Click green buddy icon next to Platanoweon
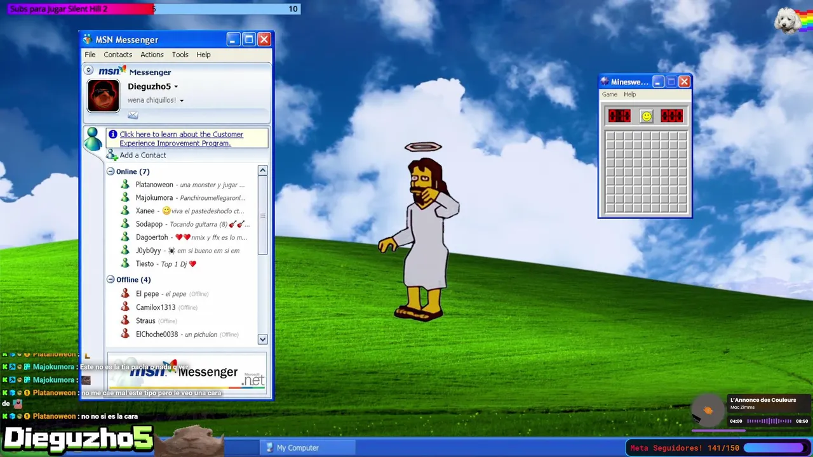813x457 pixels. [x=125, y=184]
